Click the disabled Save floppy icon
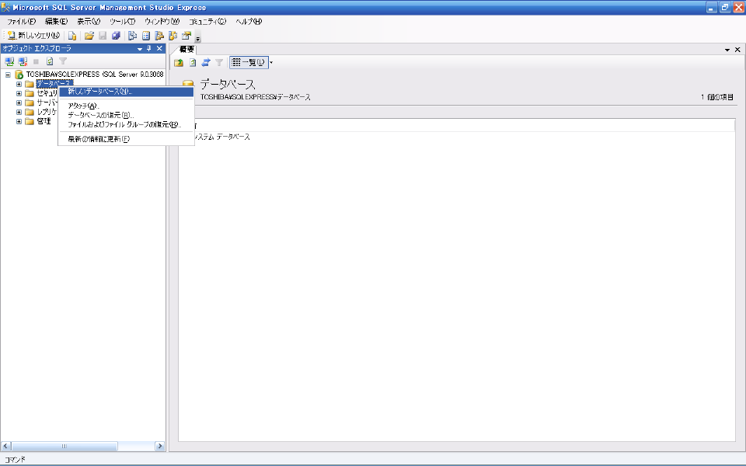This screenshot has height=466, width=746. 103,36
